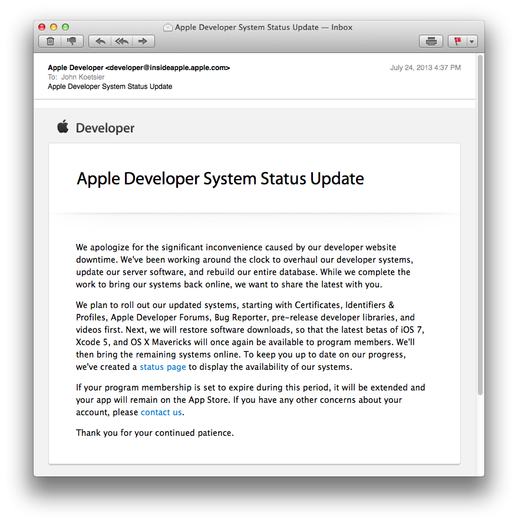Click the Apple logo beside Developer
The width and height of the screenshot is (518, 523).
62,127
